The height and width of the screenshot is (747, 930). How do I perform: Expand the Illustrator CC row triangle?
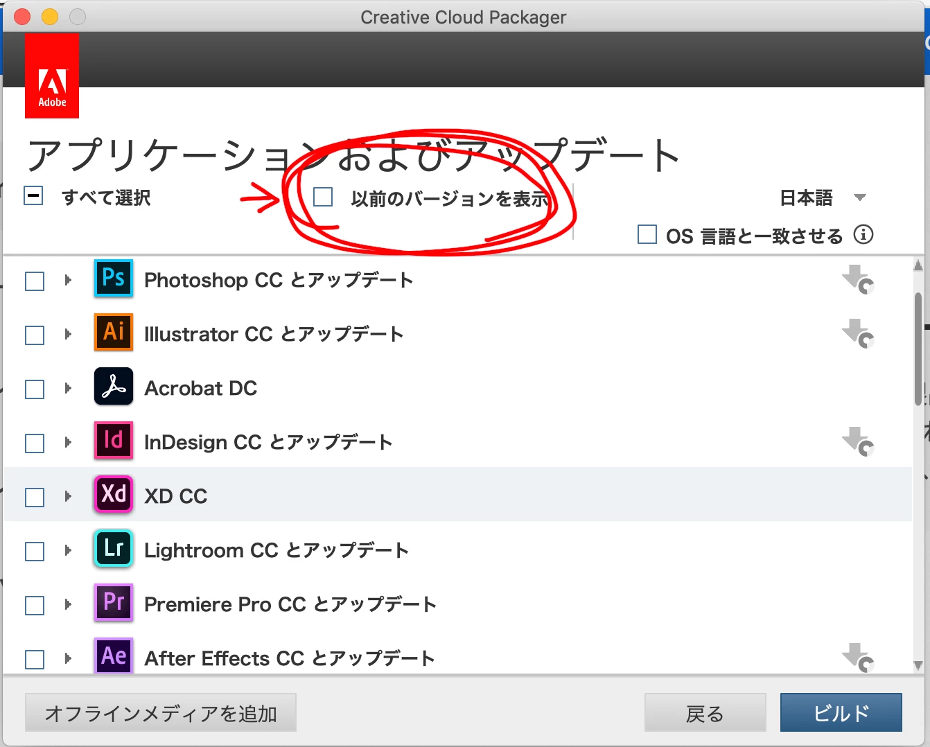click(68, 334)
